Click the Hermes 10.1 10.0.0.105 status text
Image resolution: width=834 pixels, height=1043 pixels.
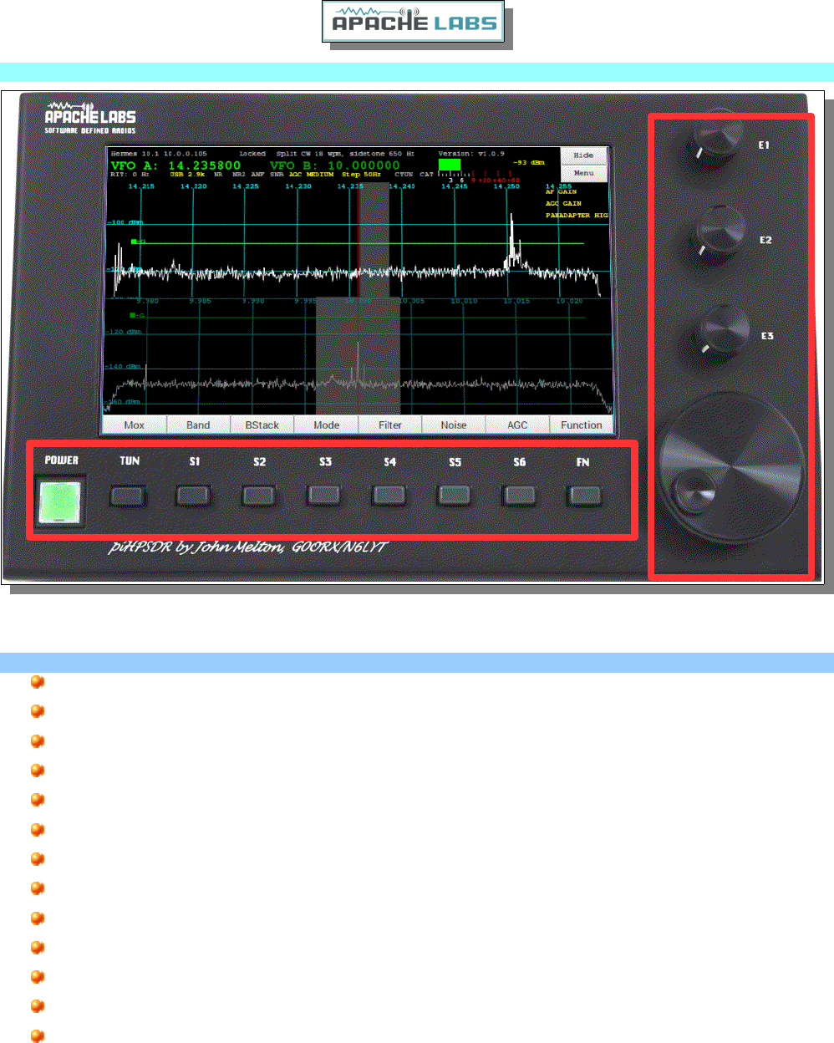(159, 154)
